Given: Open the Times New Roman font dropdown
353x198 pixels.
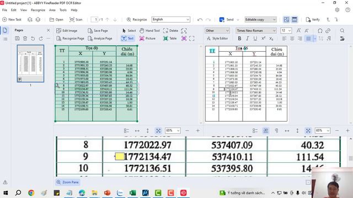Looking at the screenshot, I should tap(256, 31).
